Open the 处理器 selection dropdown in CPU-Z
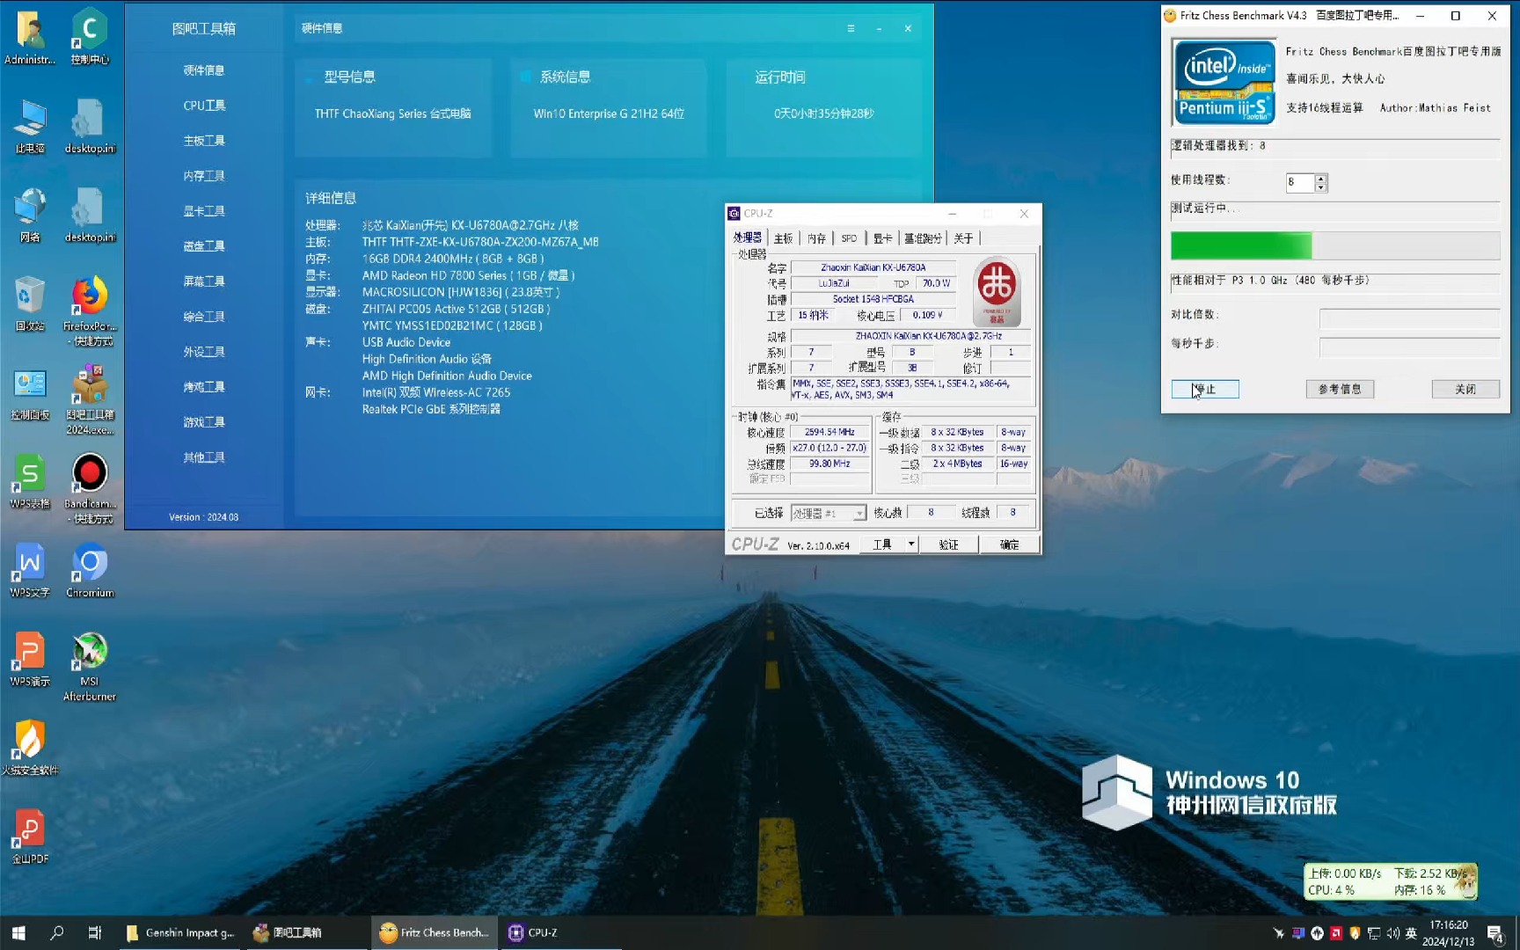Viewport: 1520px width, 950px height. (829, 513)
